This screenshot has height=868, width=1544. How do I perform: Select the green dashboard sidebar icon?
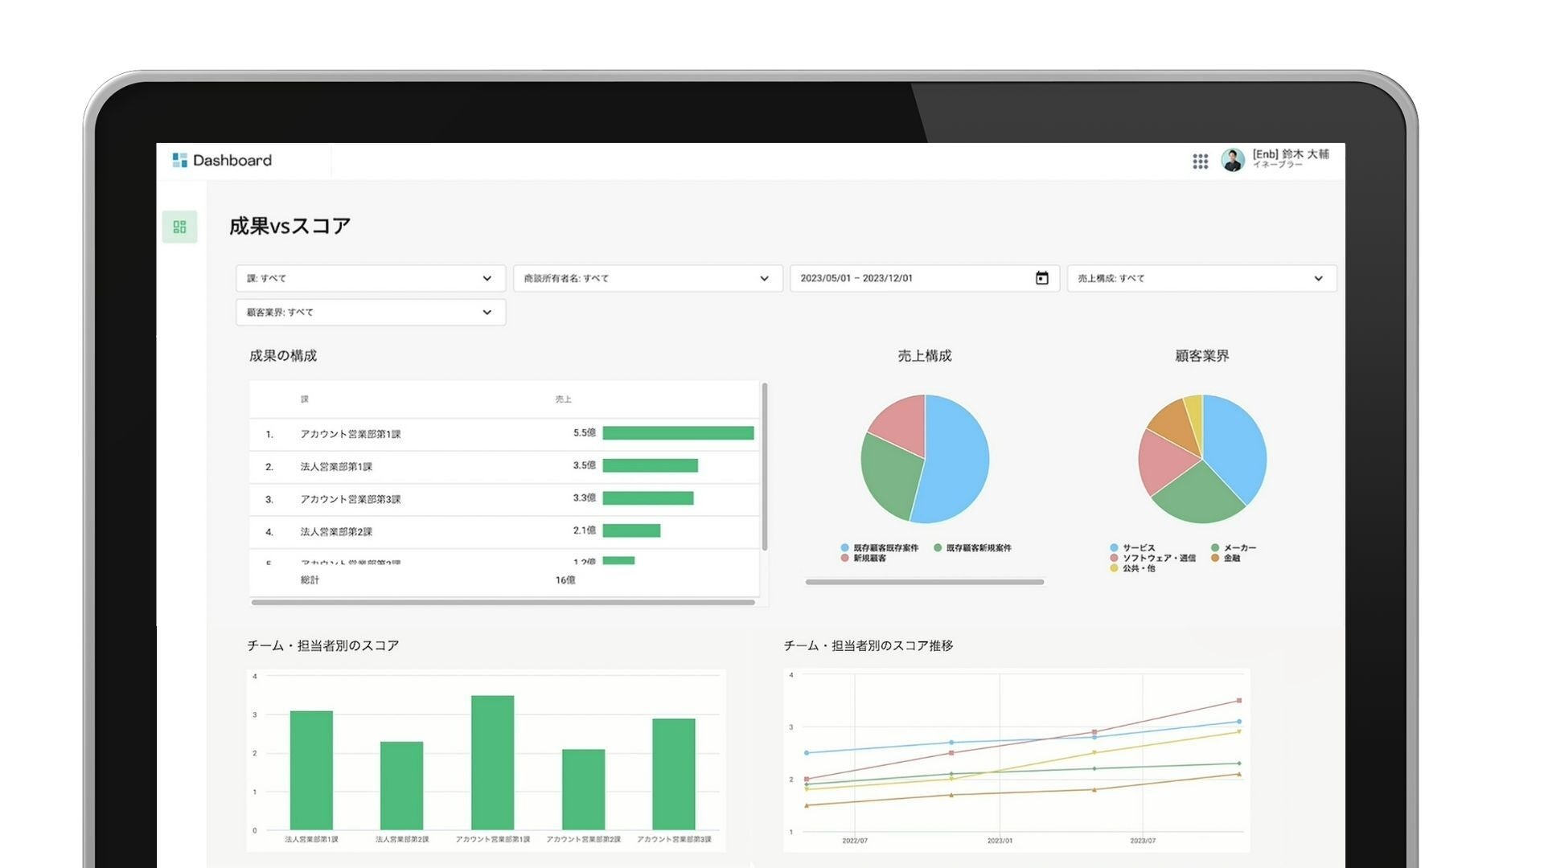[179, 227]
